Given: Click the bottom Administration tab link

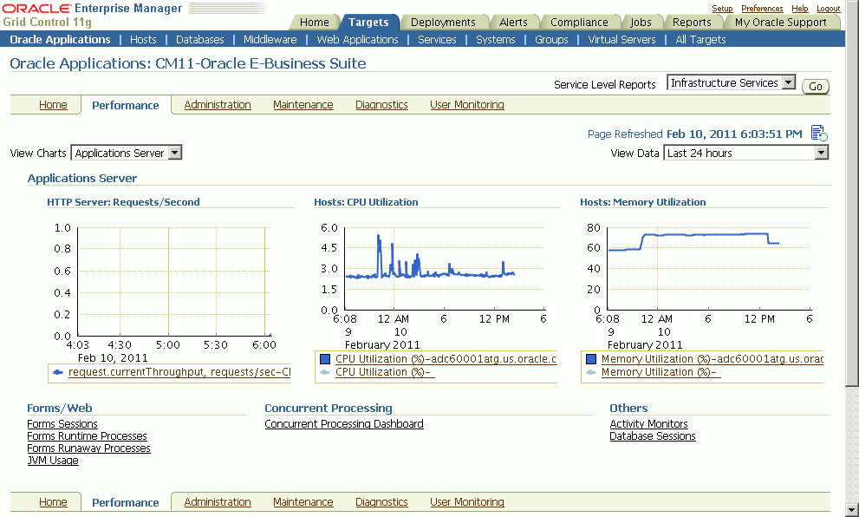Looking at the screenshot, I should coord(218,501).
